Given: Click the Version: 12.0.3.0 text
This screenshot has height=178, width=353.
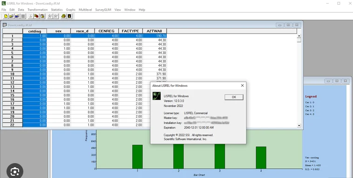Looking at the screenshot, I should pyautogui.click(x=174, y=101).
